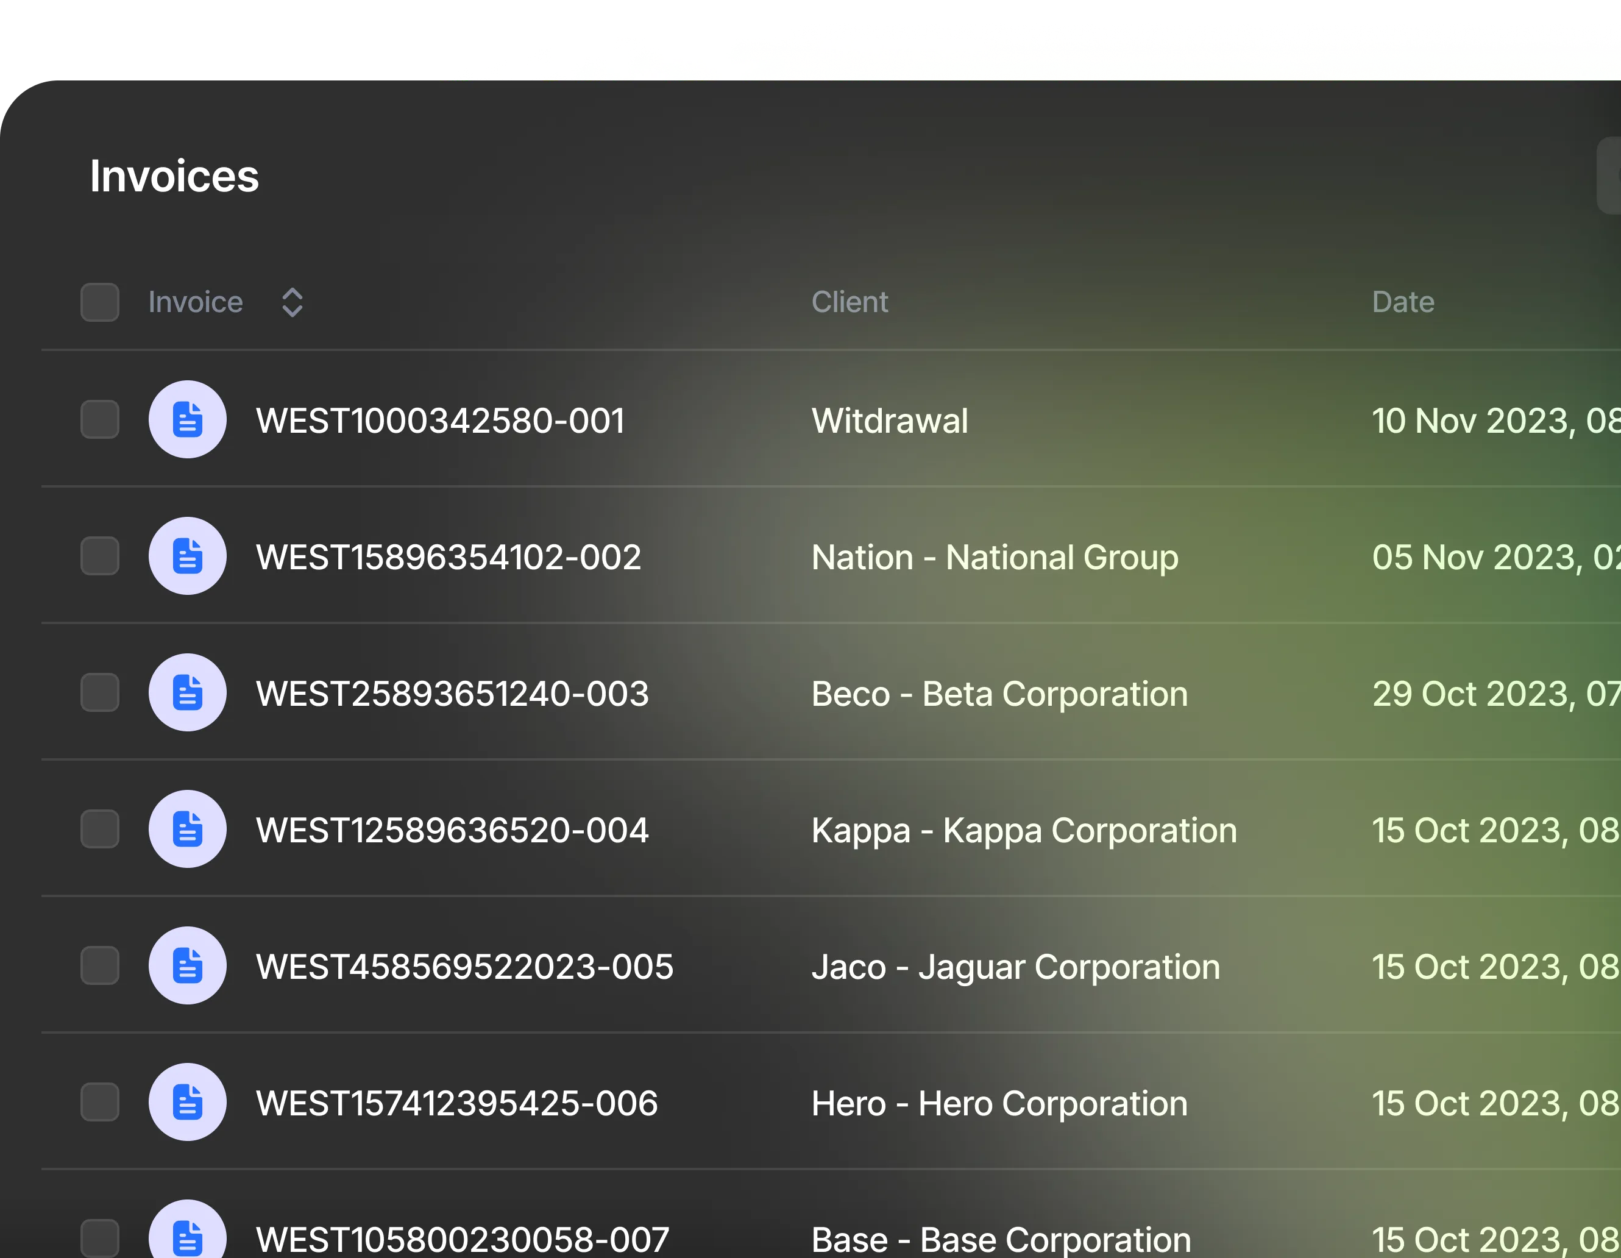Check the box for the Witdrawal invoice
The image size is (1621, 1258).
pos(99,419)
